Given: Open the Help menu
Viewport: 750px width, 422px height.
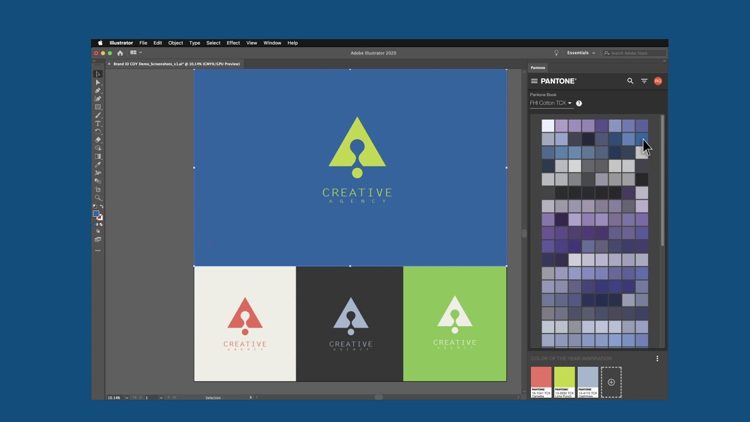Looking at the screenshot, I should (292, 43).
